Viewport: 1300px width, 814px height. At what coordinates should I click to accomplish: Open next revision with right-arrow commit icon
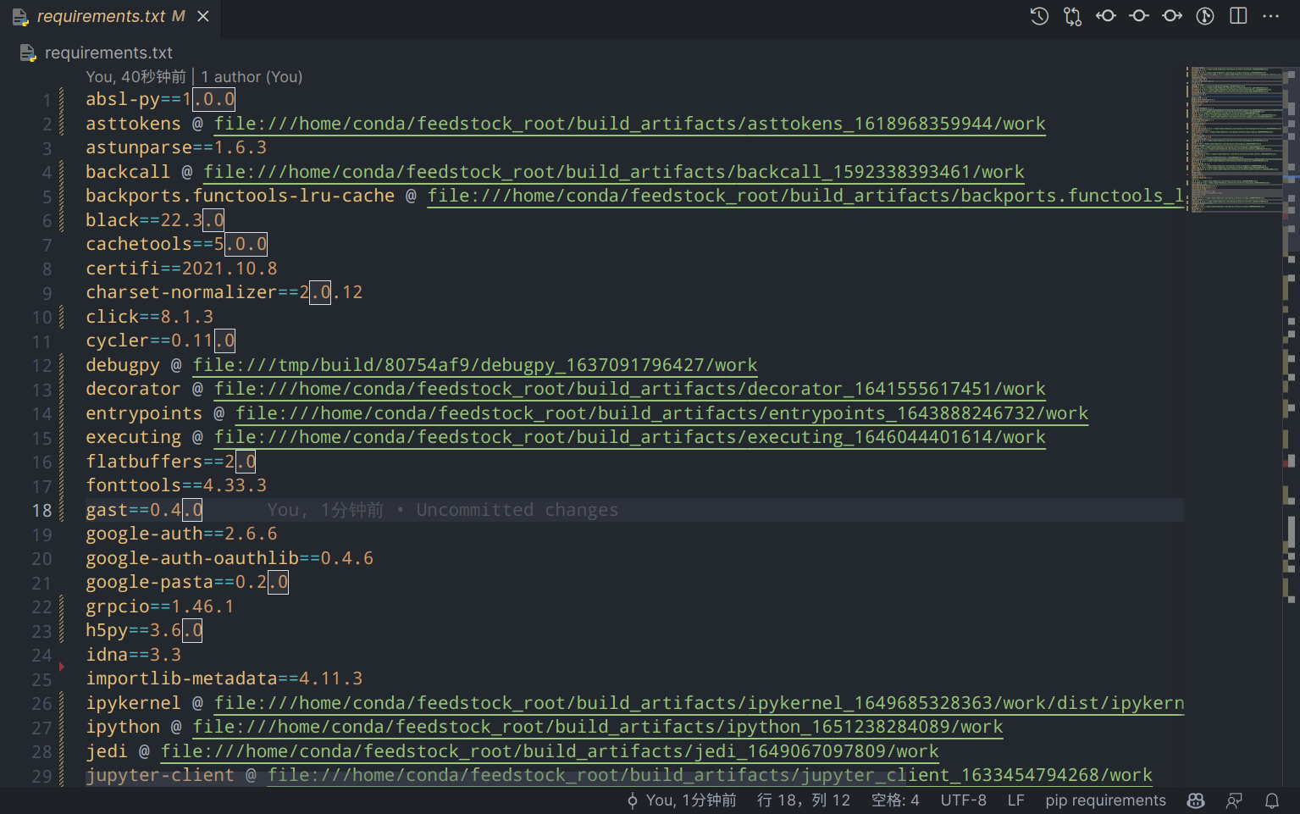(x=1172, y=16)
